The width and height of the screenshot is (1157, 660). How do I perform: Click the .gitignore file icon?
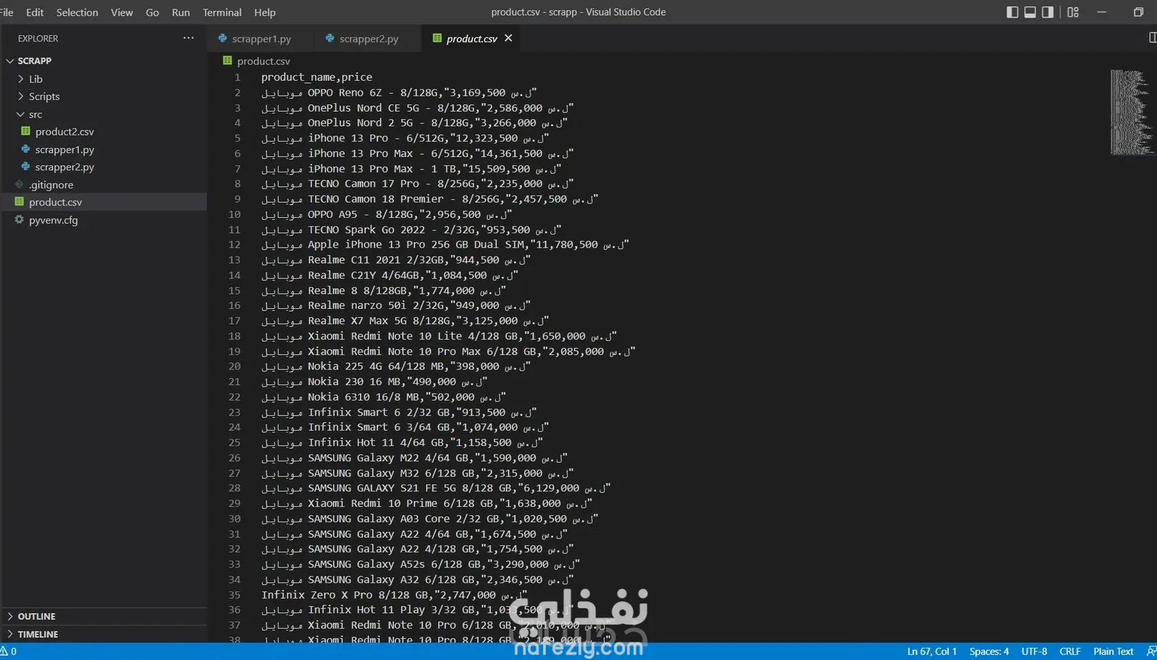pyautogui.click(x=19, y=184)
